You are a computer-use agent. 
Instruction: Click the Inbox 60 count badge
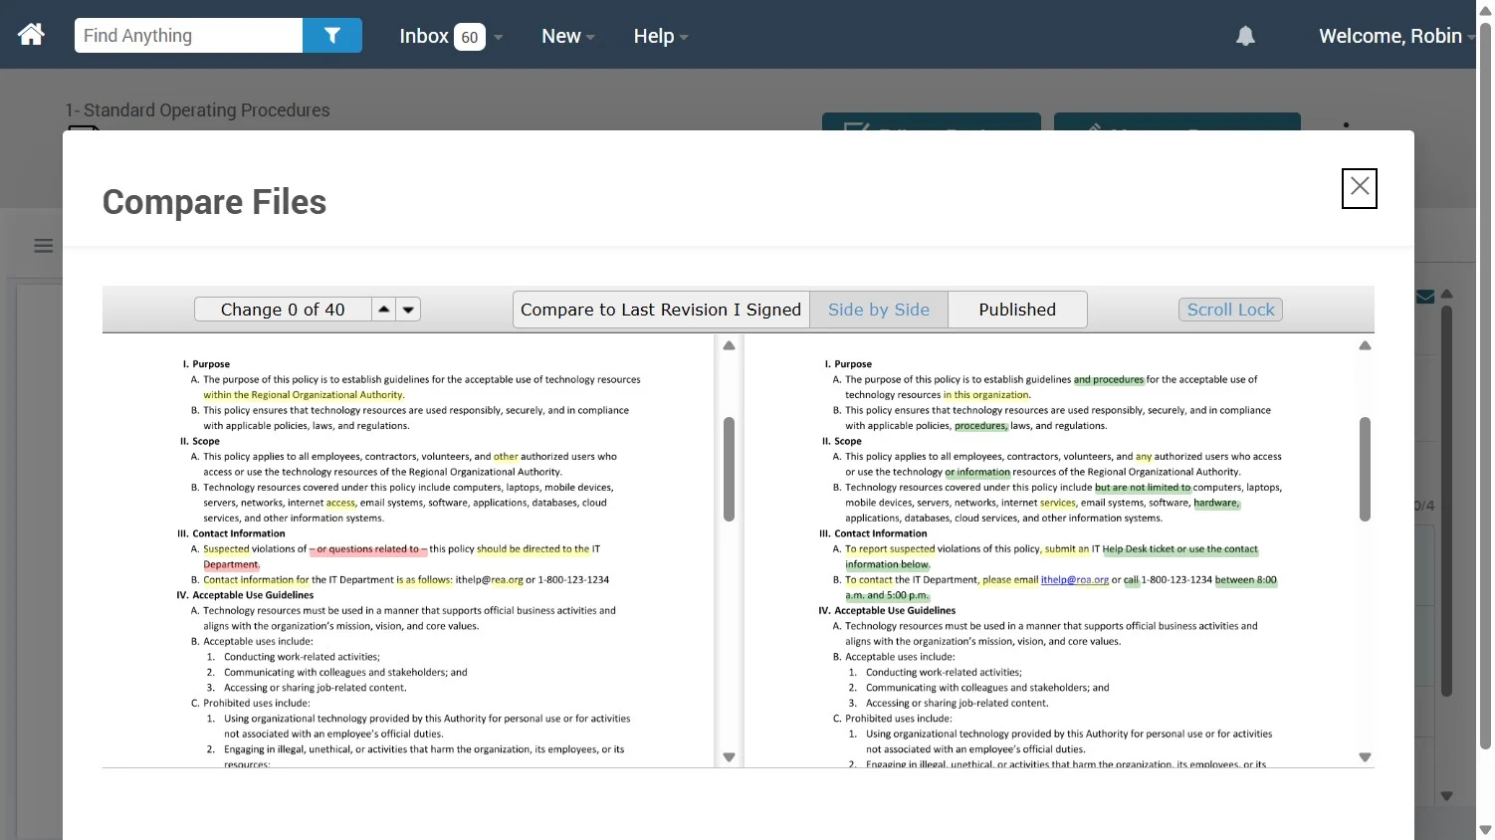click(x=470, y=37)
